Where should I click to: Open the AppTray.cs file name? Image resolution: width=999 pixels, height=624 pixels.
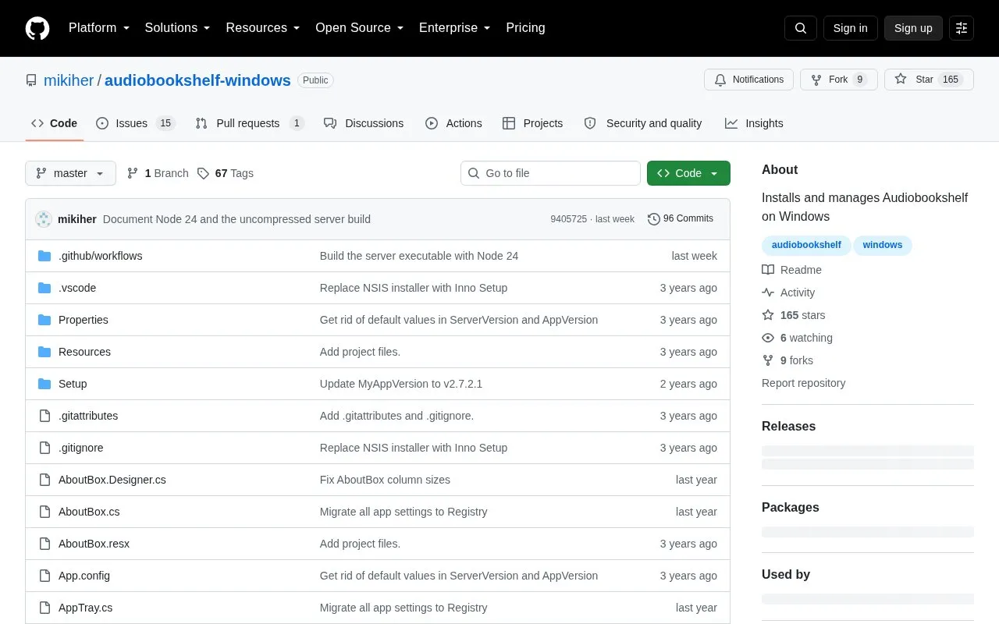[85, 608]
